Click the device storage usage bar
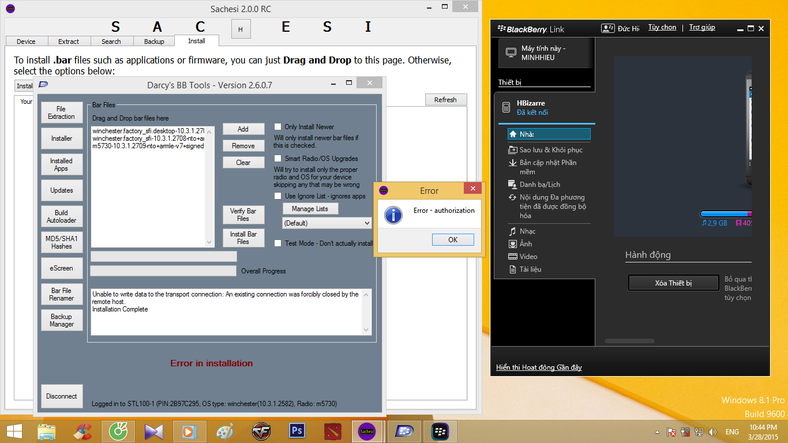The width and height of the screenshot is (788, 443). coord(726,214)
